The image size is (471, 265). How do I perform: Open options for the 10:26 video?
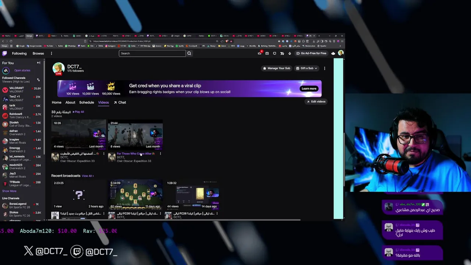click(103, 153)
